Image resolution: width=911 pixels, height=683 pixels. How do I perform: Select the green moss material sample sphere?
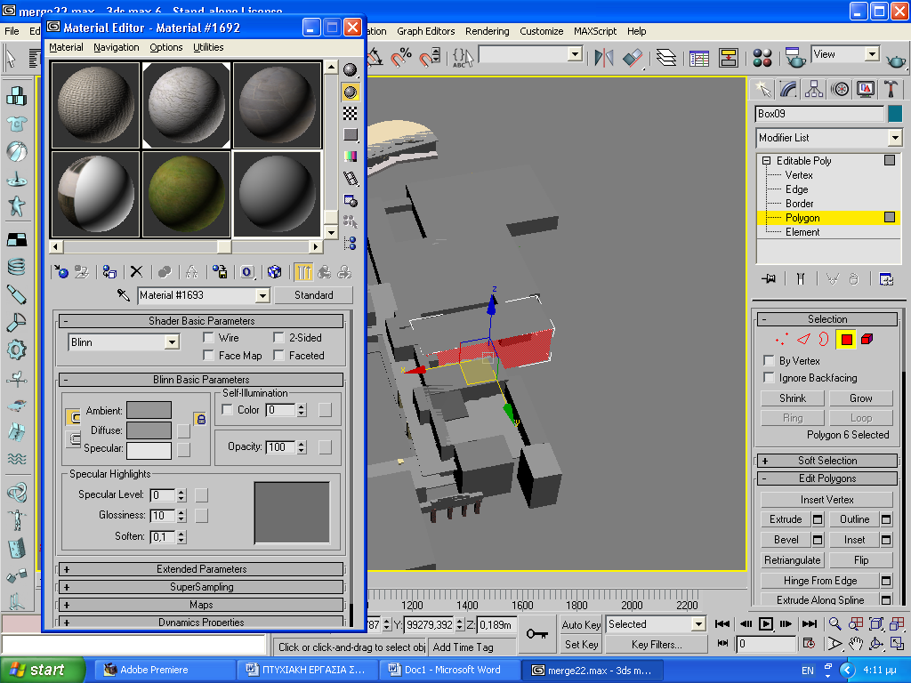point(186,194)
